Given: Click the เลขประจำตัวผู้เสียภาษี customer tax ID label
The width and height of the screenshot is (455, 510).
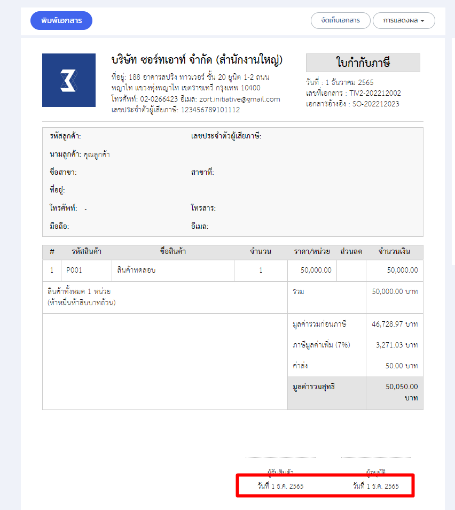Looking at the screenshot, I should (226, 136).
